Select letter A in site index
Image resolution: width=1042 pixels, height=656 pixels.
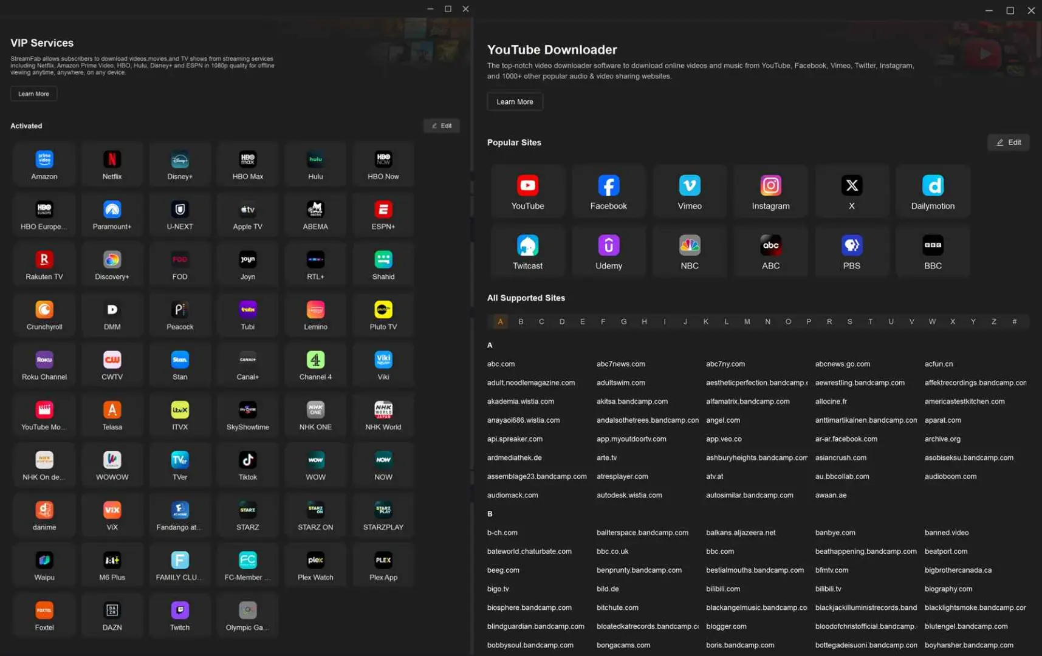click(500, 321)
